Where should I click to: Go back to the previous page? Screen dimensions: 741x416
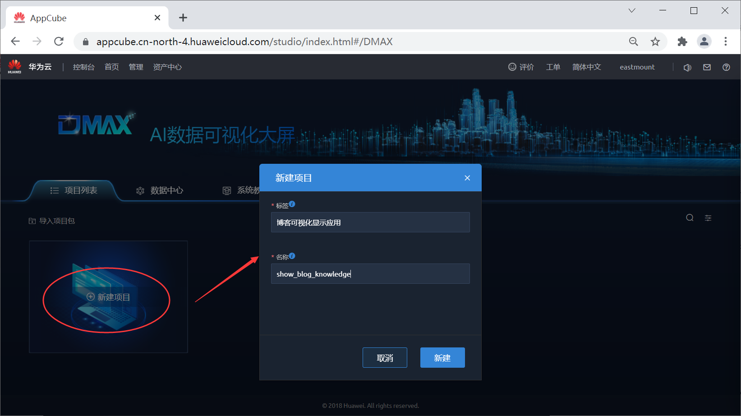[15, 42]
